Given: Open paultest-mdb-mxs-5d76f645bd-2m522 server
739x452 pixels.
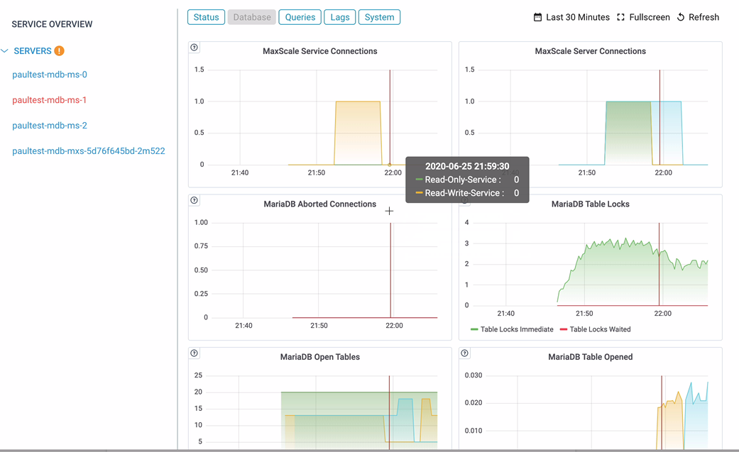Looking at the screenshot, I should coord(89,151).
